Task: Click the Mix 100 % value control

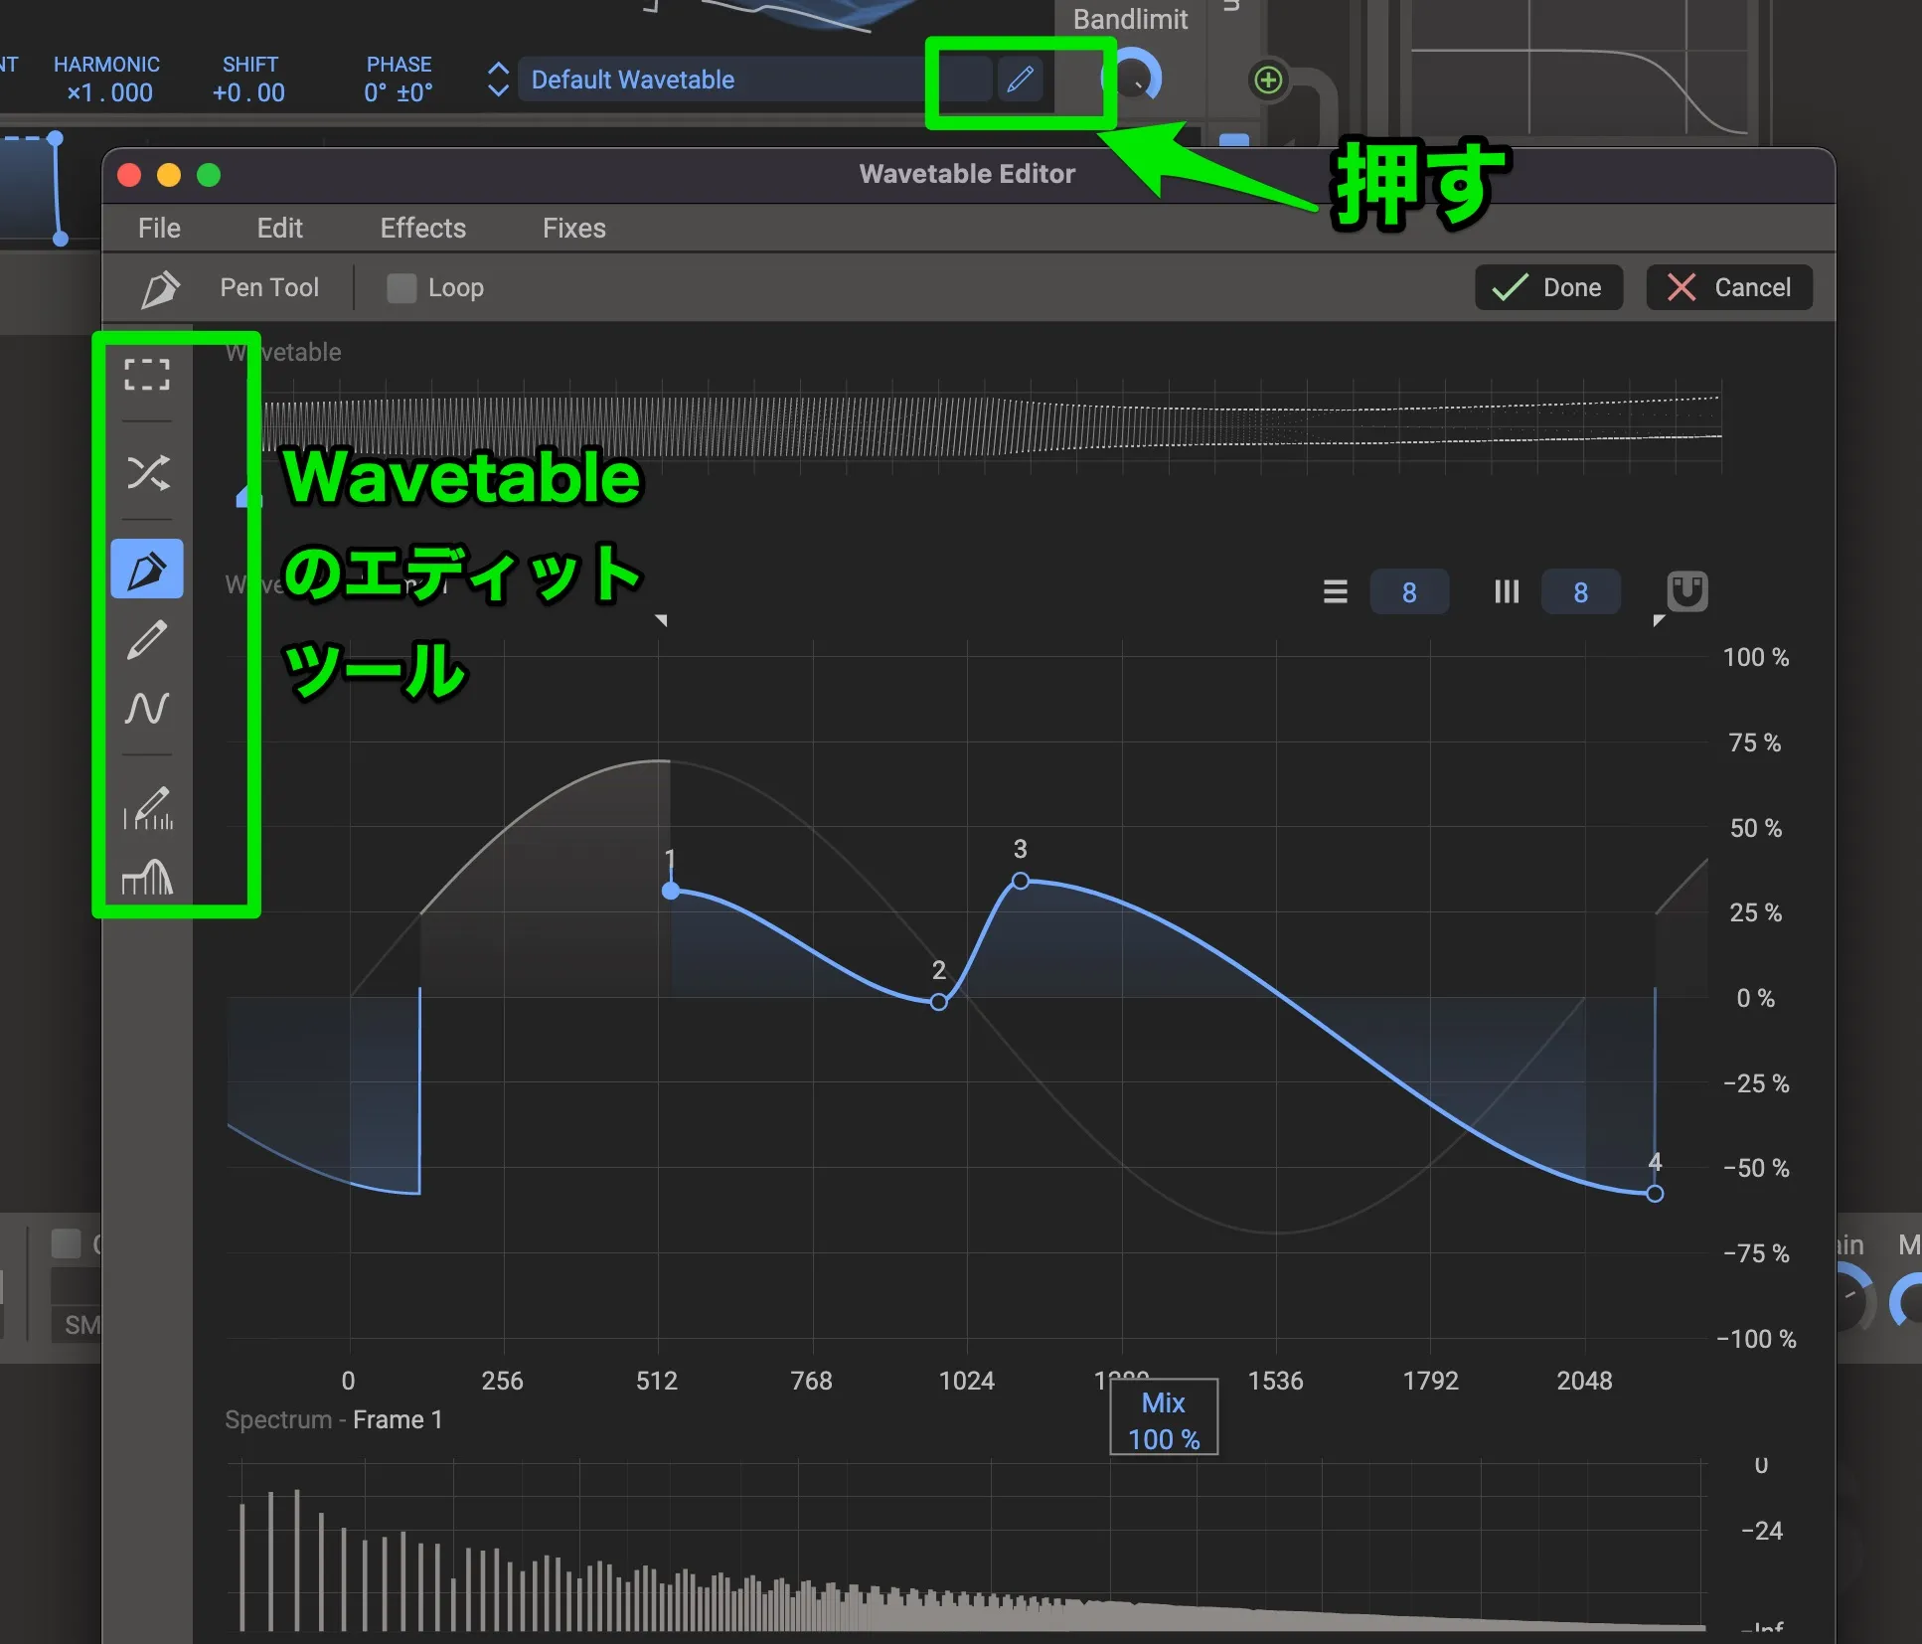Action: (x=1164, y=1419)
